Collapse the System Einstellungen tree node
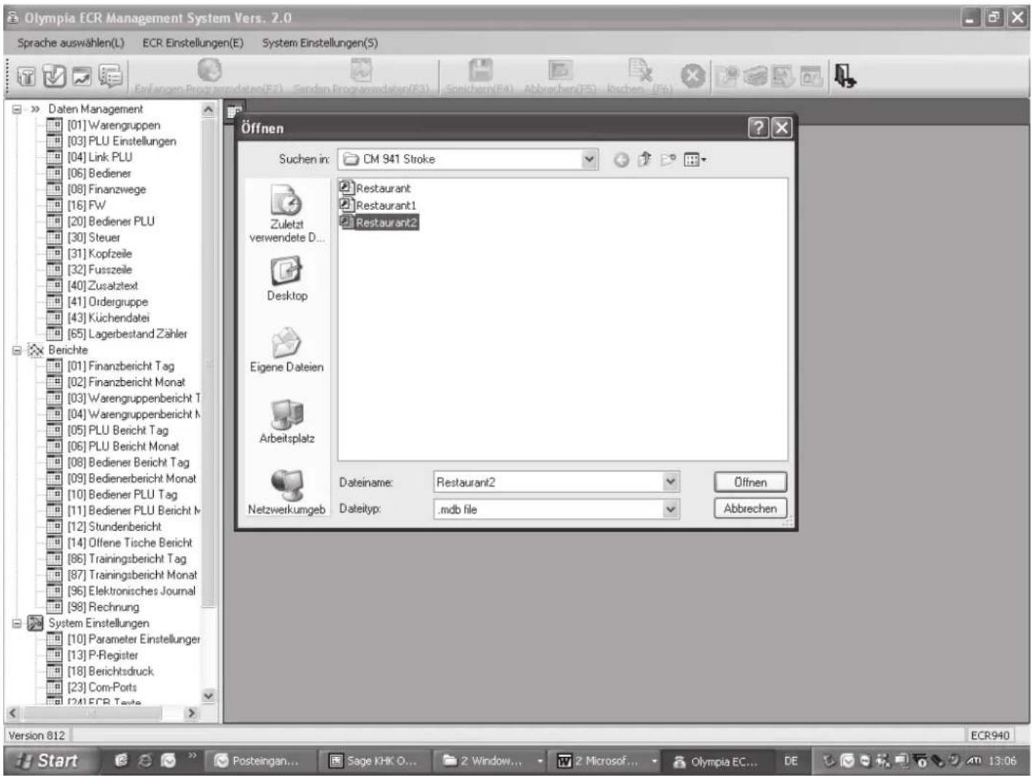 click(x=17, y=624)
